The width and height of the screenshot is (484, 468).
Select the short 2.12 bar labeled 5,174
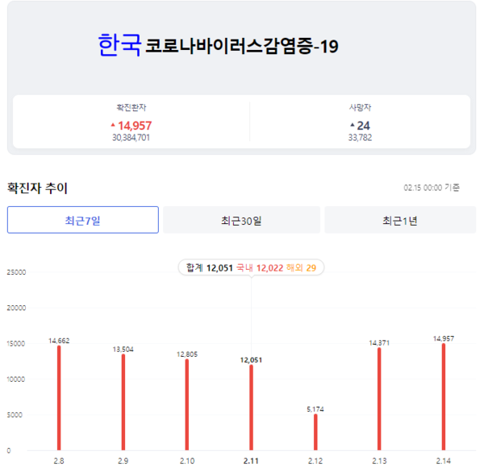(x=315, y=432)
